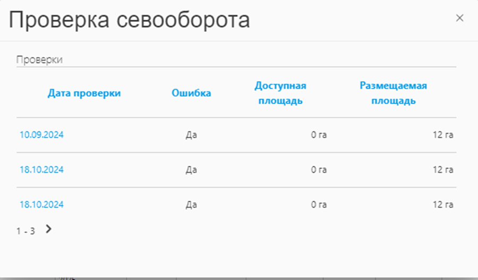Select 12 га in the last table row
The image size is (478, 280).
[442, 205]
